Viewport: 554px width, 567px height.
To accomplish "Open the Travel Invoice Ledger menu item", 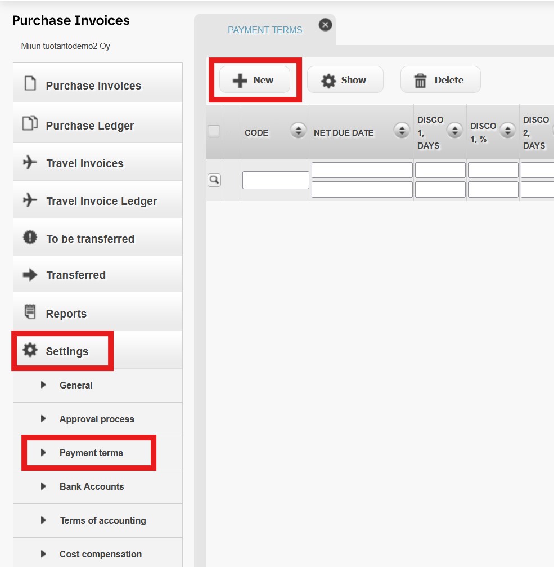I will (98, 200).
